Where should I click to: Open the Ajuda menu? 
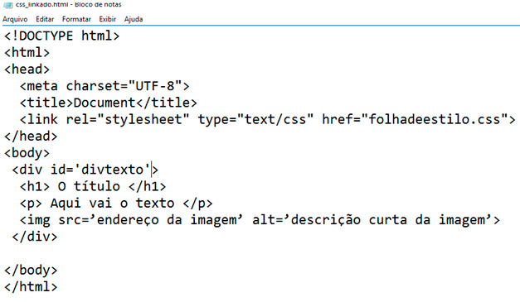tap(134, 19)
